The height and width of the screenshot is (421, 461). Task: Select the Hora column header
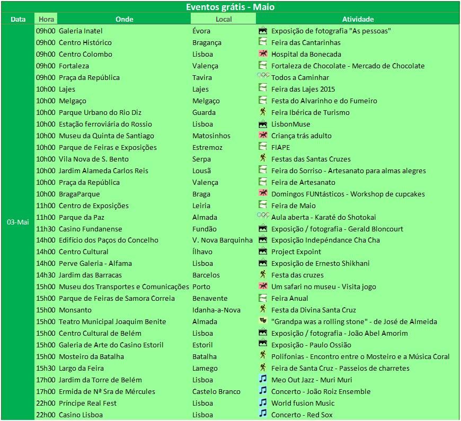click(45, 19)
